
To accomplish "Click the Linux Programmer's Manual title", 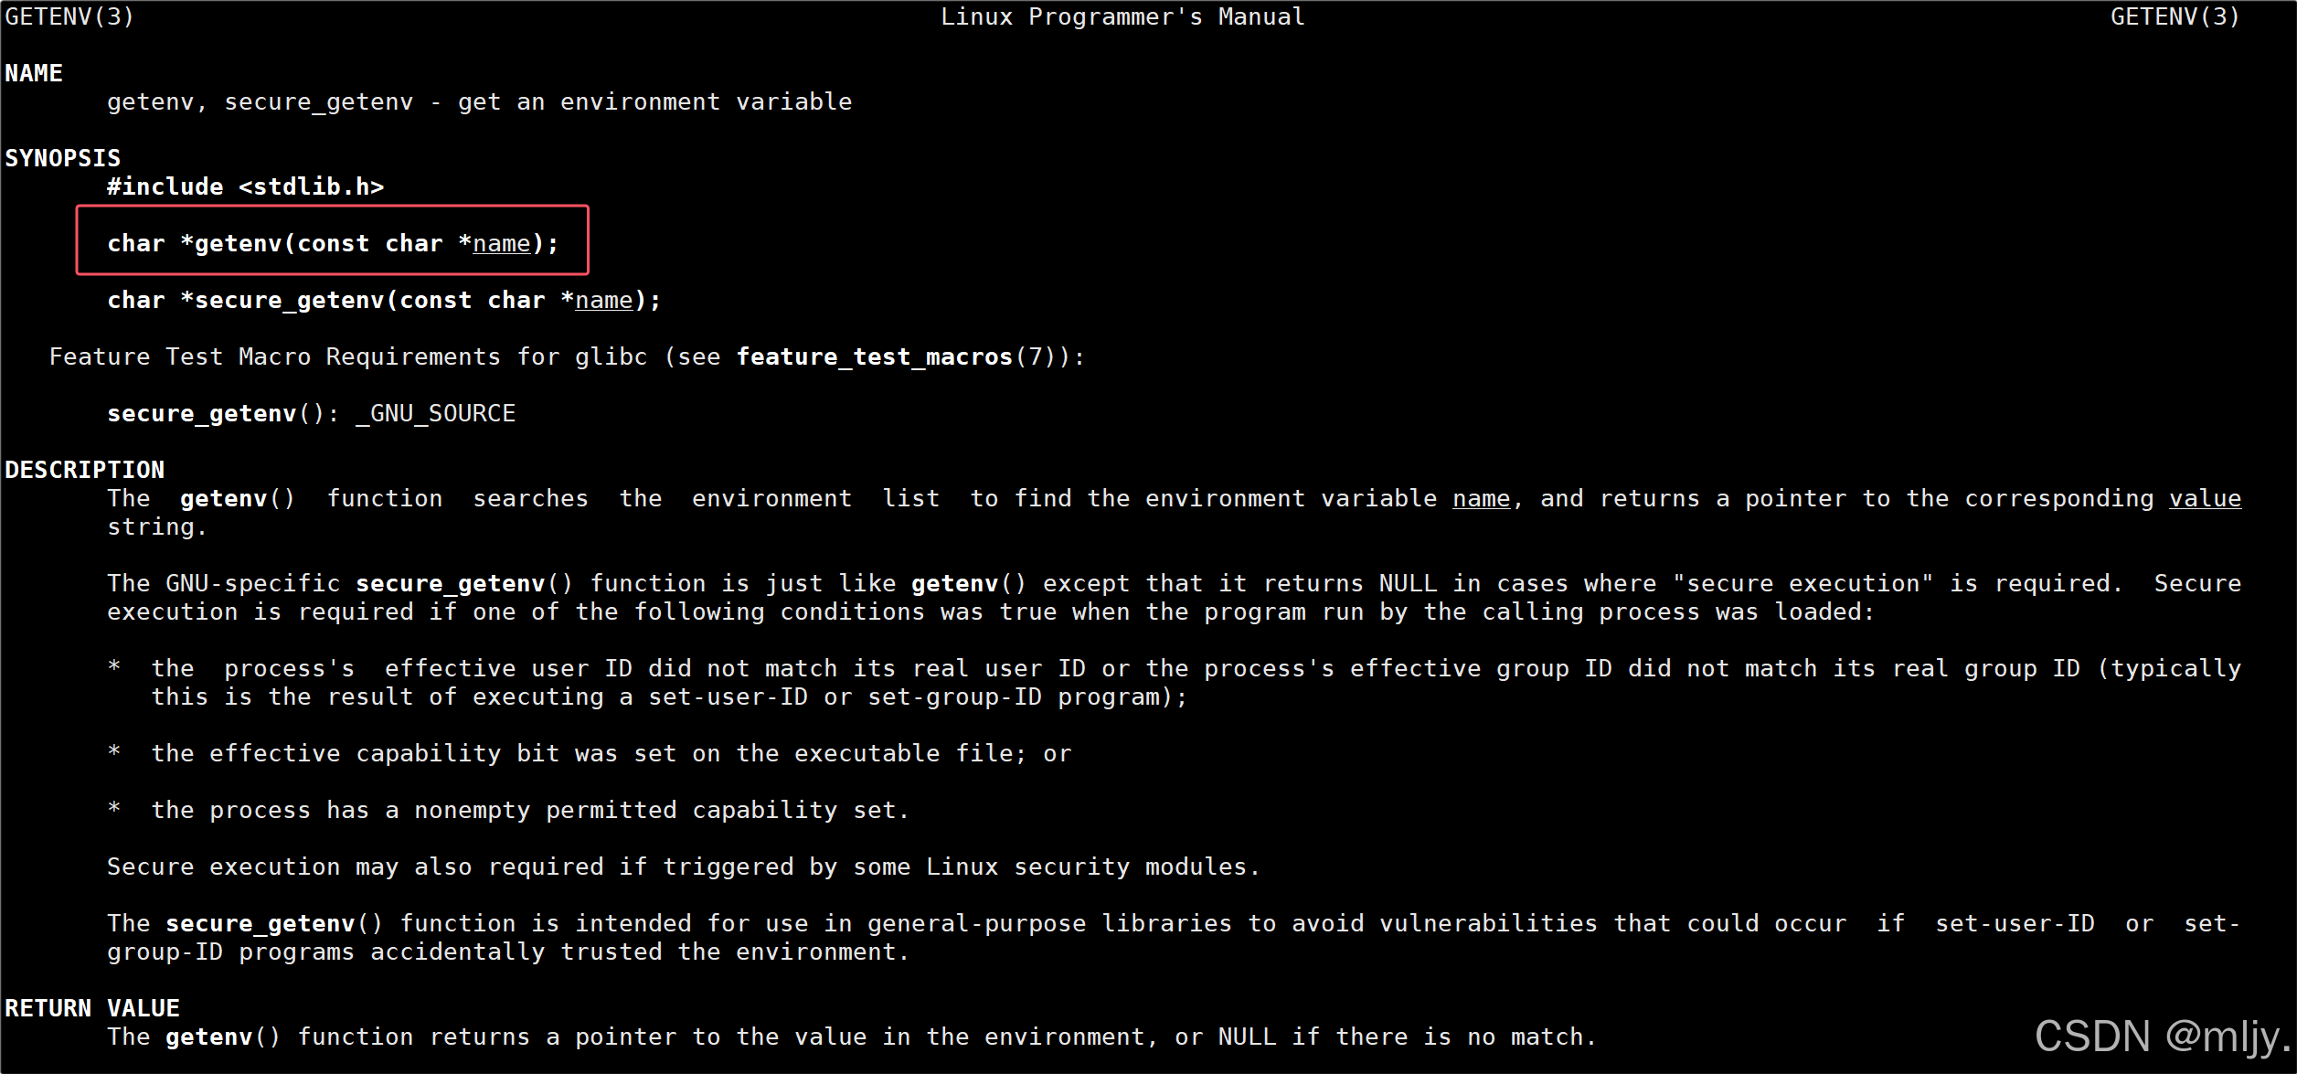I will (1122, 16).
